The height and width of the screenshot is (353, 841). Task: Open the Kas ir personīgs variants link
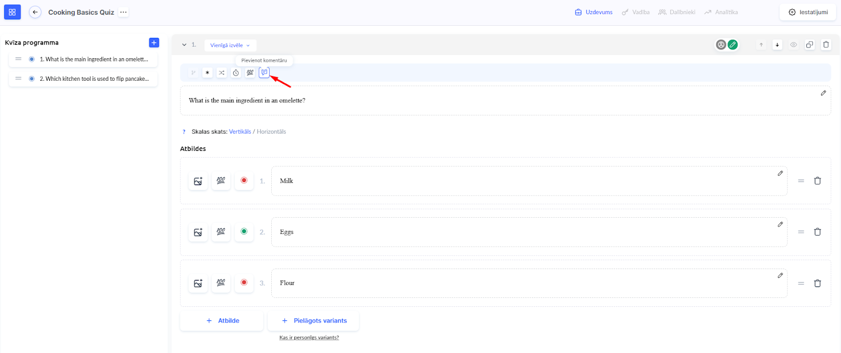pyautogui.click(x=309, y=337)
